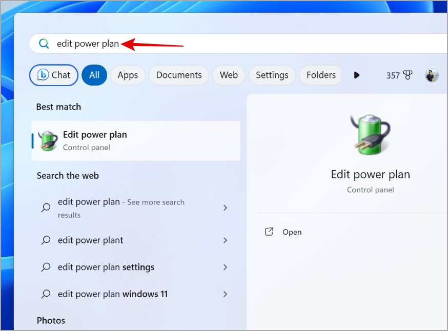The height and width of the screenshot is (331, 448).
Task: Expand the 'edit power plant' suggestion chevron
Action: (225, 240)
